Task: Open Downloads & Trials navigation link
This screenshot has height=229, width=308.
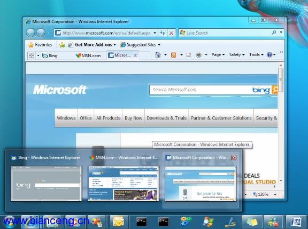Action: pos(167,118)
